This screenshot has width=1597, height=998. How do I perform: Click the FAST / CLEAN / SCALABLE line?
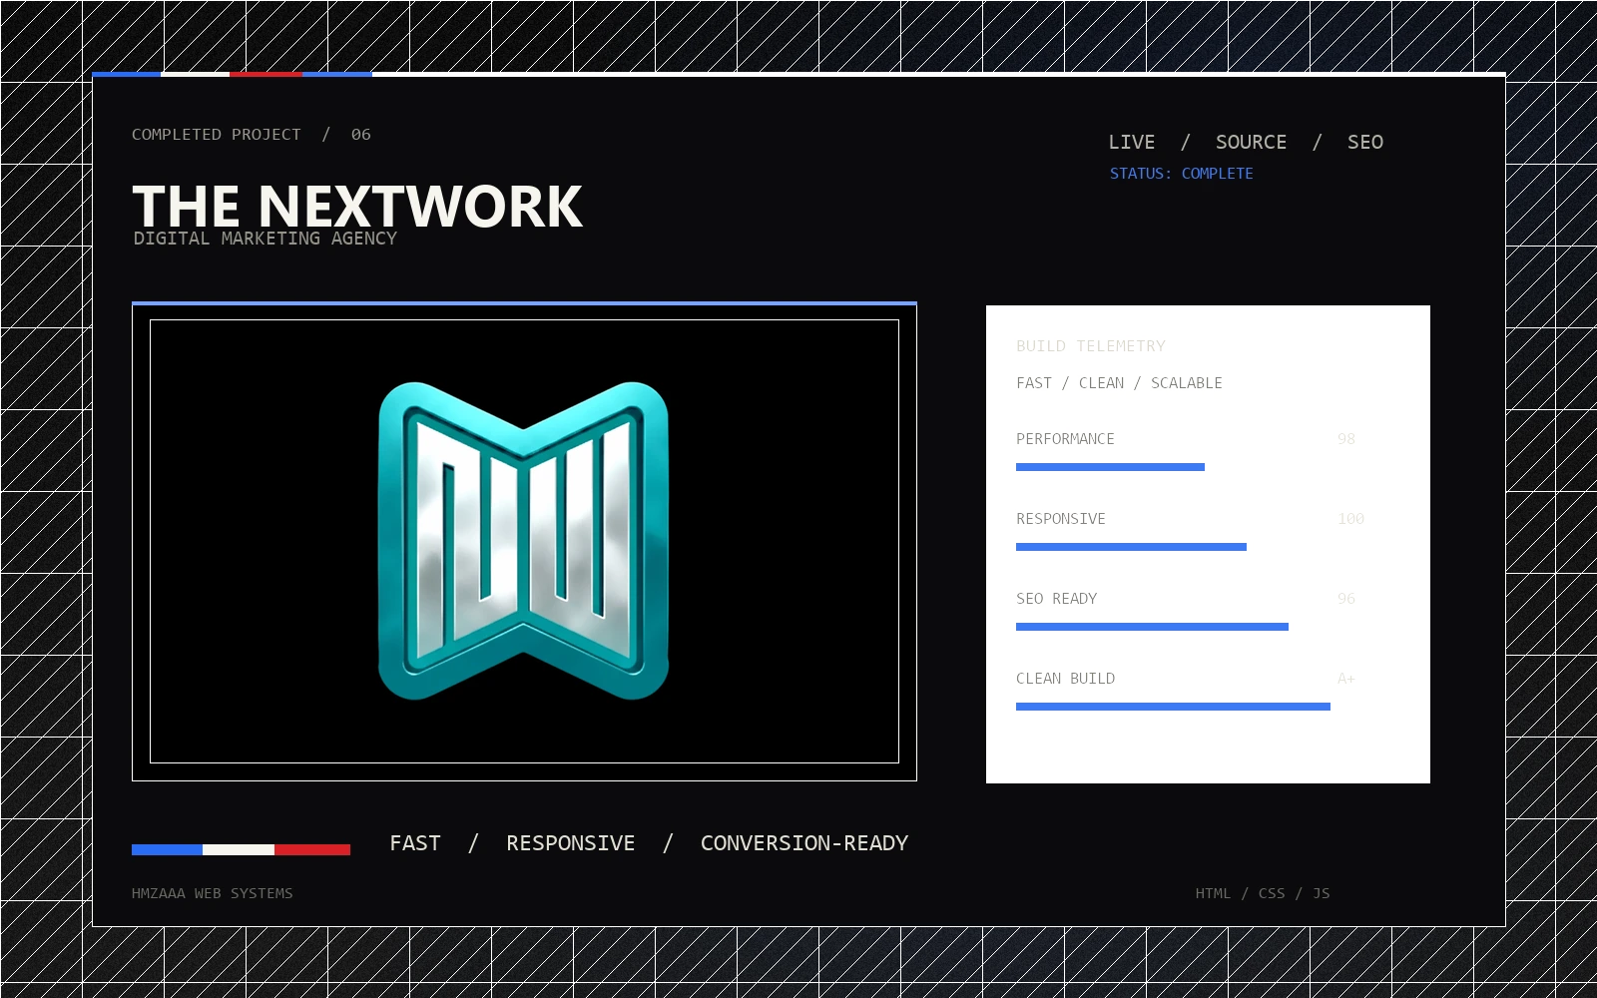coord(1119,383)
